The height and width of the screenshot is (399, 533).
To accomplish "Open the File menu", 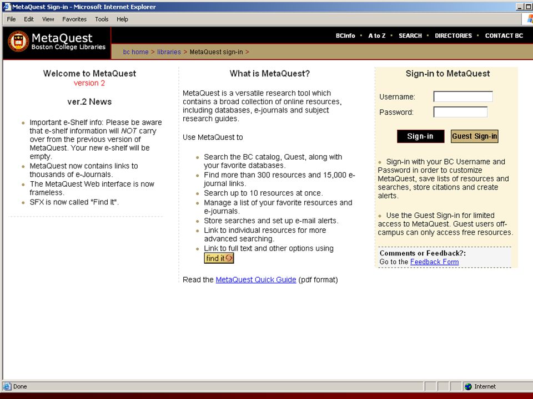I will tap(11, 19).
